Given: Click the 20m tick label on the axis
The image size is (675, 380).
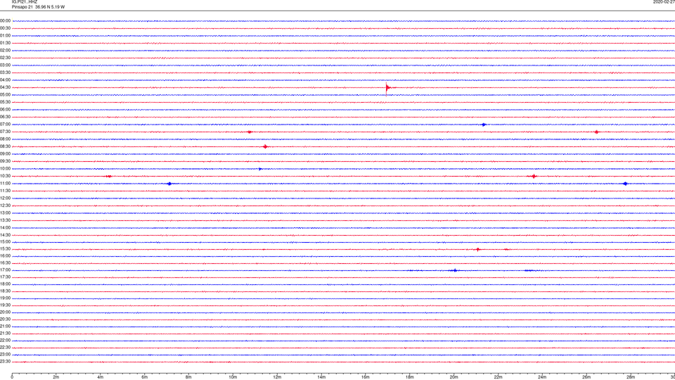Looking at the screenshot, I should click(454, 377).
